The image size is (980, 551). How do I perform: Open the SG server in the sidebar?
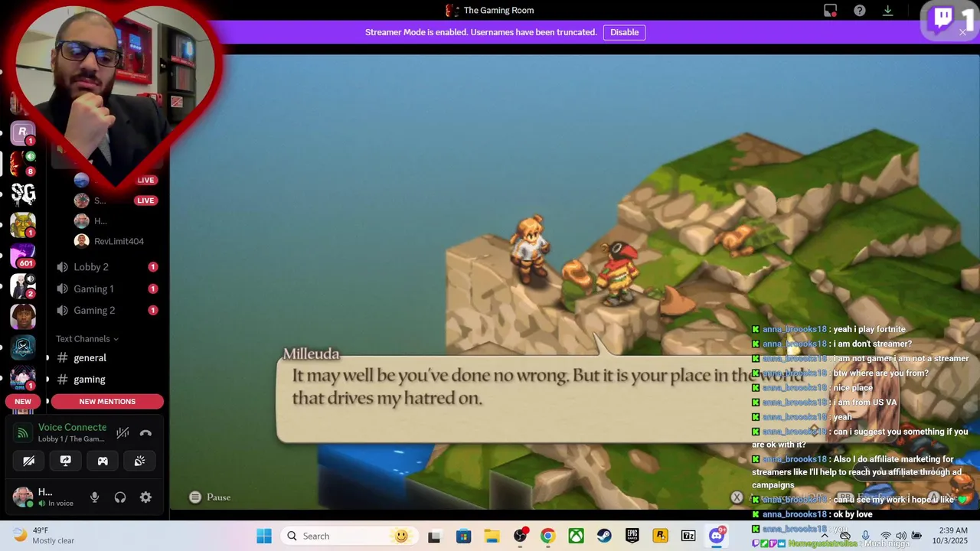[x=22, y=194]
